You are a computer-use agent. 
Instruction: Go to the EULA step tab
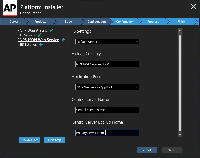pos(68,22)
